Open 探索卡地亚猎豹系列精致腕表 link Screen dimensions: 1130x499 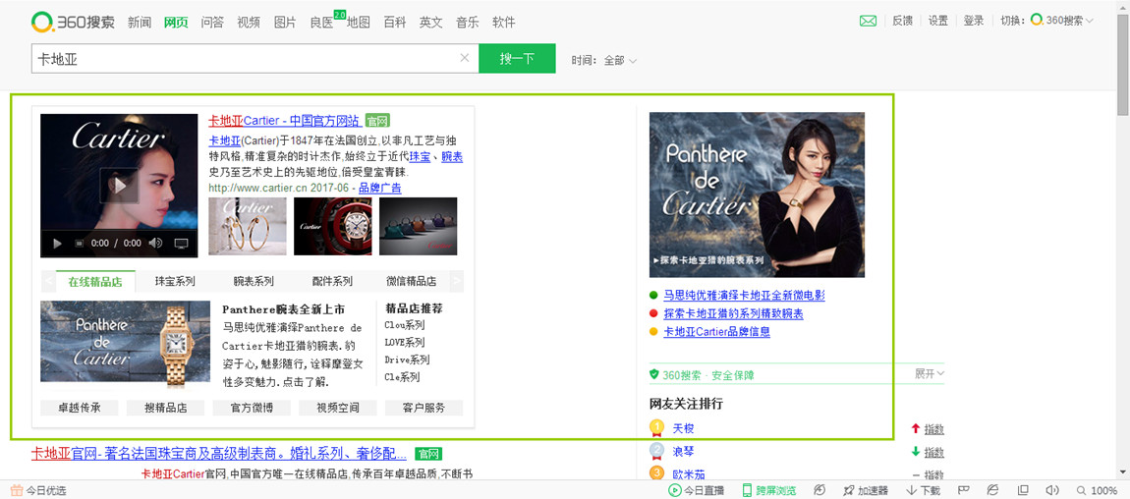(733, 314)
